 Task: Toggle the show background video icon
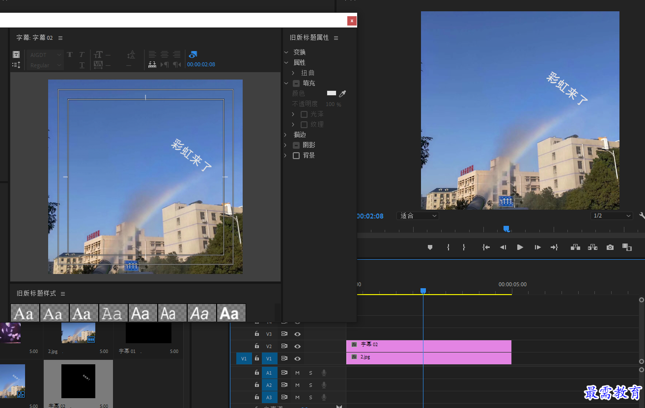[193, 54]
